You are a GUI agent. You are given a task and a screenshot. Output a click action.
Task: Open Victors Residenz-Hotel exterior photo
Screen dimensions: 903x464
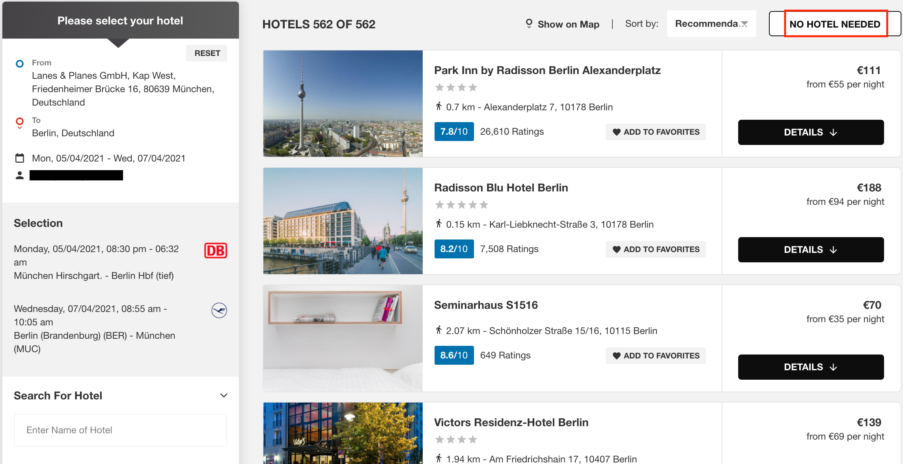point(343,433)
